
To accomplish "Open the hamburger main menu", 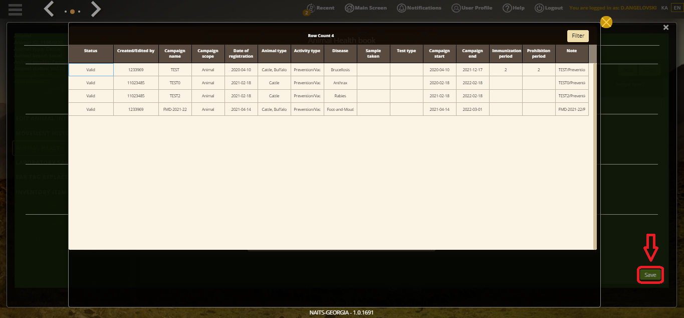I will point(15,9).
